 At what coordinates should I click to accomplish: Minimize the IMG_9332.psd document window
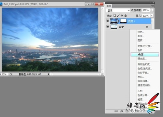87,4
